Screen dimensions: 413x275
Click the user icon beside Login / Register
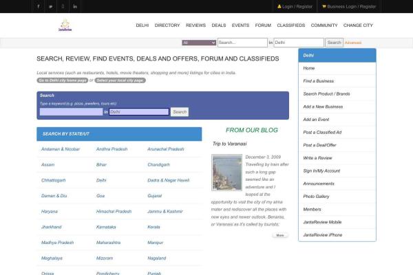[x=279, y=6]
